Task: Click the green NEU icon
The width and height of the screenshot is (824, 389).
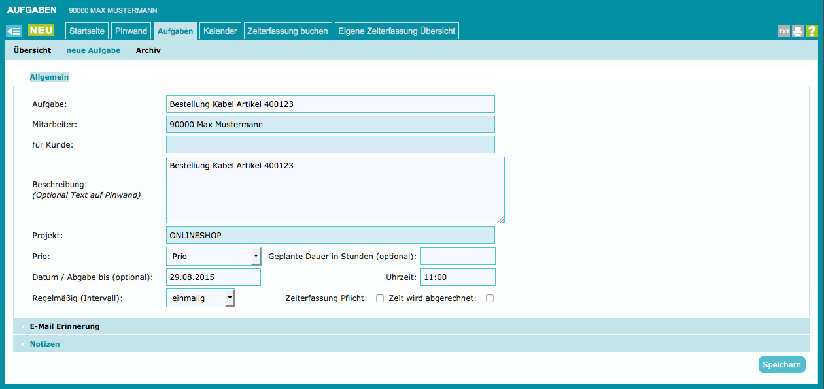Action: (x=41, y=31)
